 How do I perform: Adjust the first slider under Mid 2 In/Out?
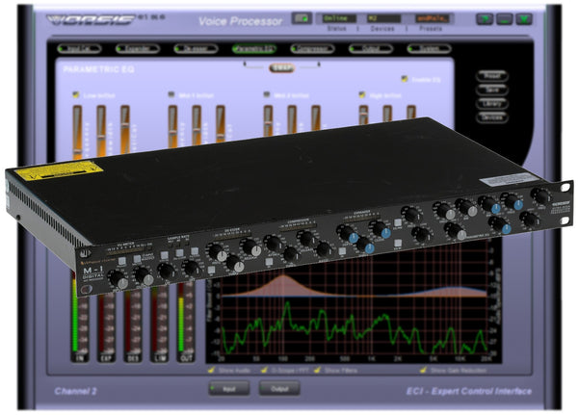coord(268,121)
